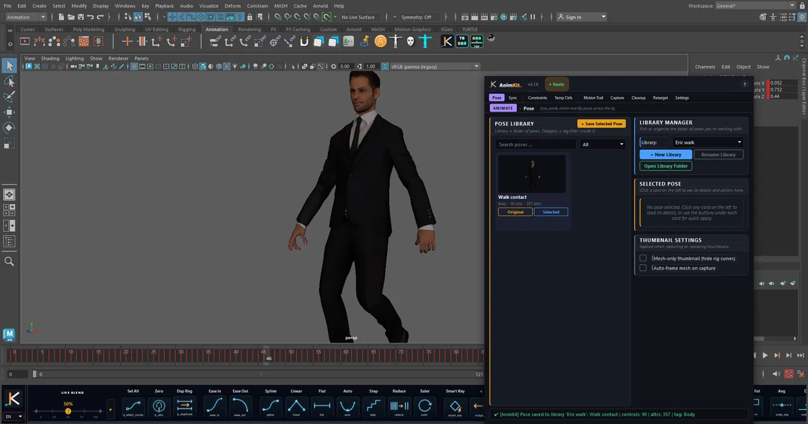Click the Smart Key icon
This screenshot has width=808, height=424.
[x=455, y=406]
